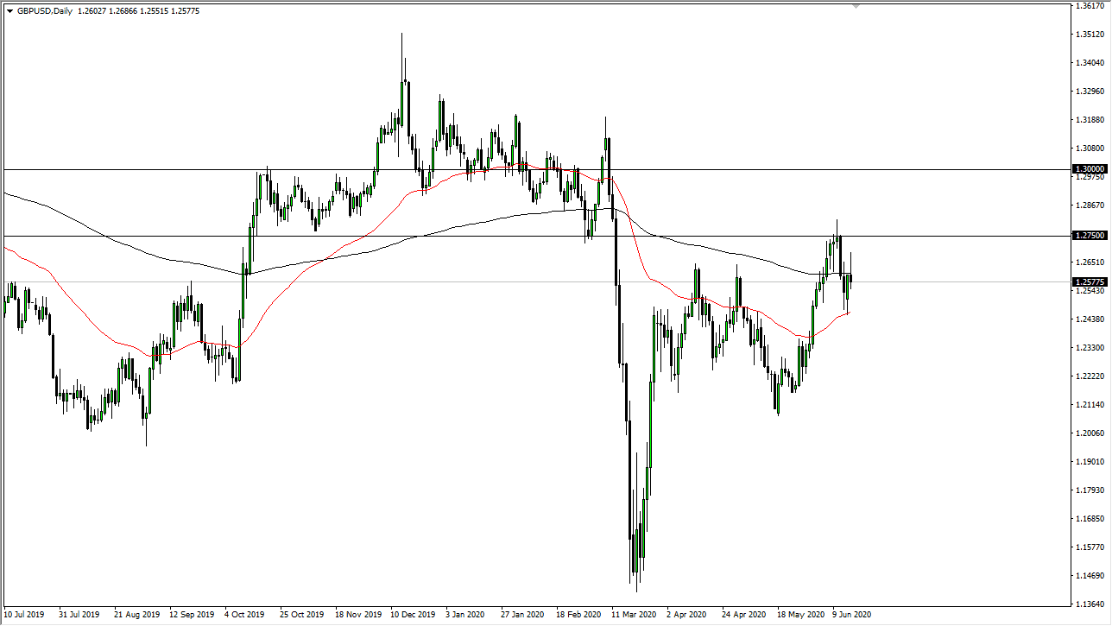Click the 1.34040 price axis label
1112x626 pixels.
click(1090, 63)
